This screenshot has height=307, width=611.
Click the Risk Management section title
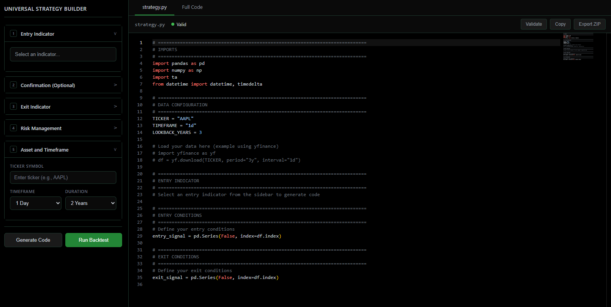[x=41, y=128]
